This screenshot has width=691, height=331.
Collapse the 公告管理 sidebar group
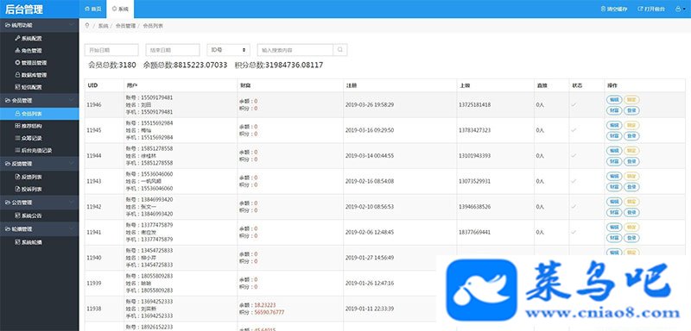point(39,203)
